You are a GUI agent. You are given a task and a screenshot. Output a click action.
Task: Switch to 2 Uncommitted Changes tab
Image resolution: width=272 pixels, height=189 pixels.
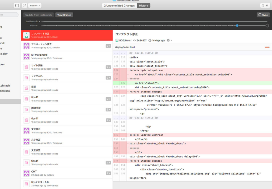(x=119, y=6)
